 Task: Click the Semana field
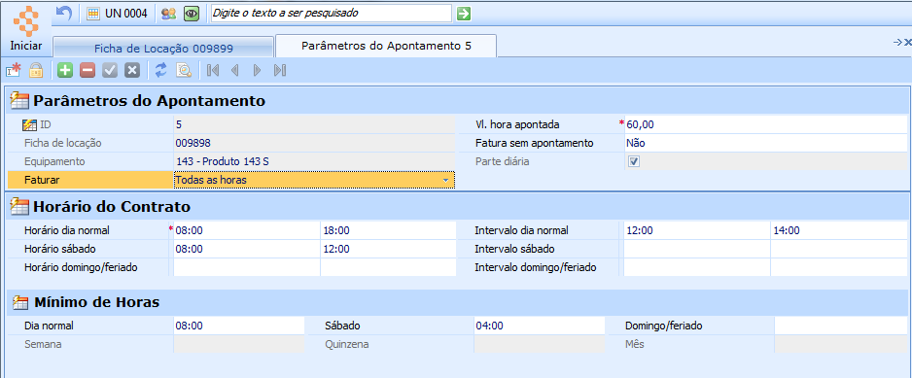238,344
